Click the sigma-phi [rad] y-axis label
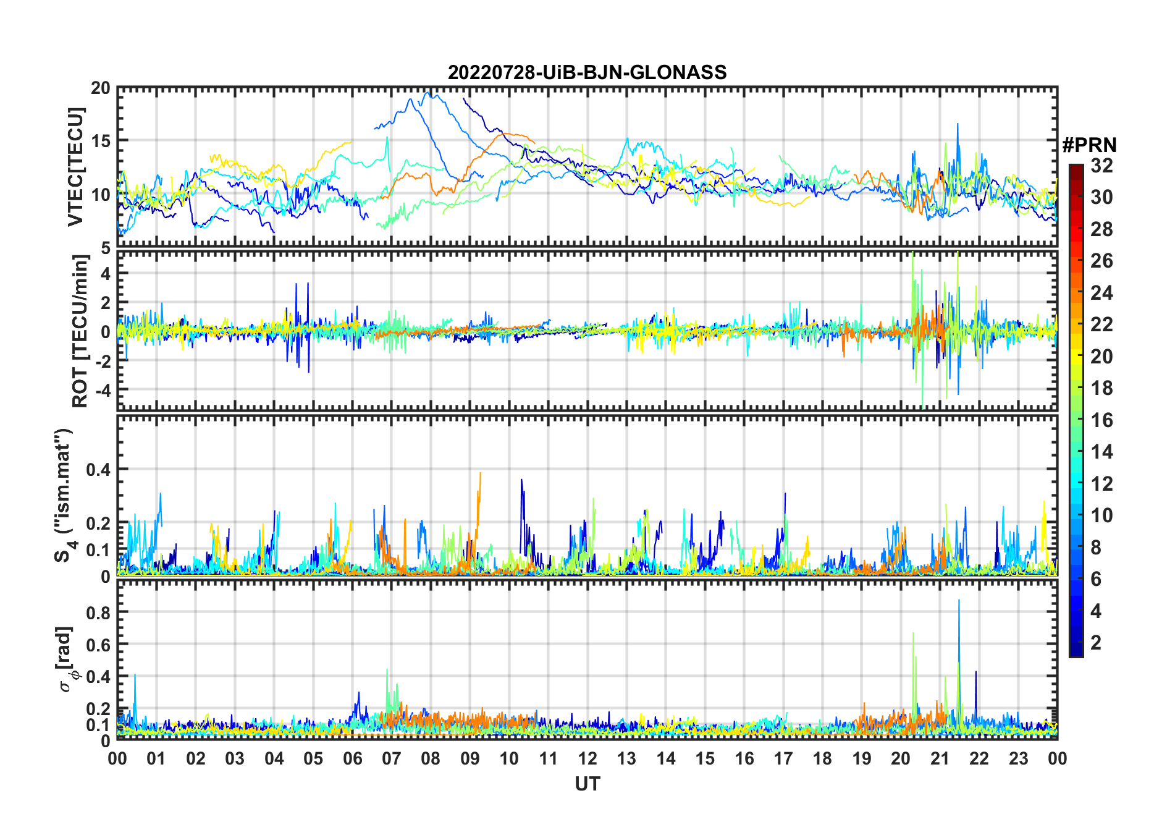 pyautogui.click(x=66, y=659)
